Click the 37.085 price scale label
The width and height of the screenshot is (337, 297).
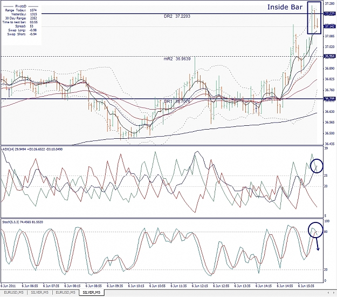[x=329, y=36]
